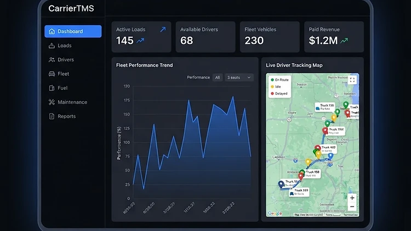Click the home icon on Dashboard

(x=52, y=31)
